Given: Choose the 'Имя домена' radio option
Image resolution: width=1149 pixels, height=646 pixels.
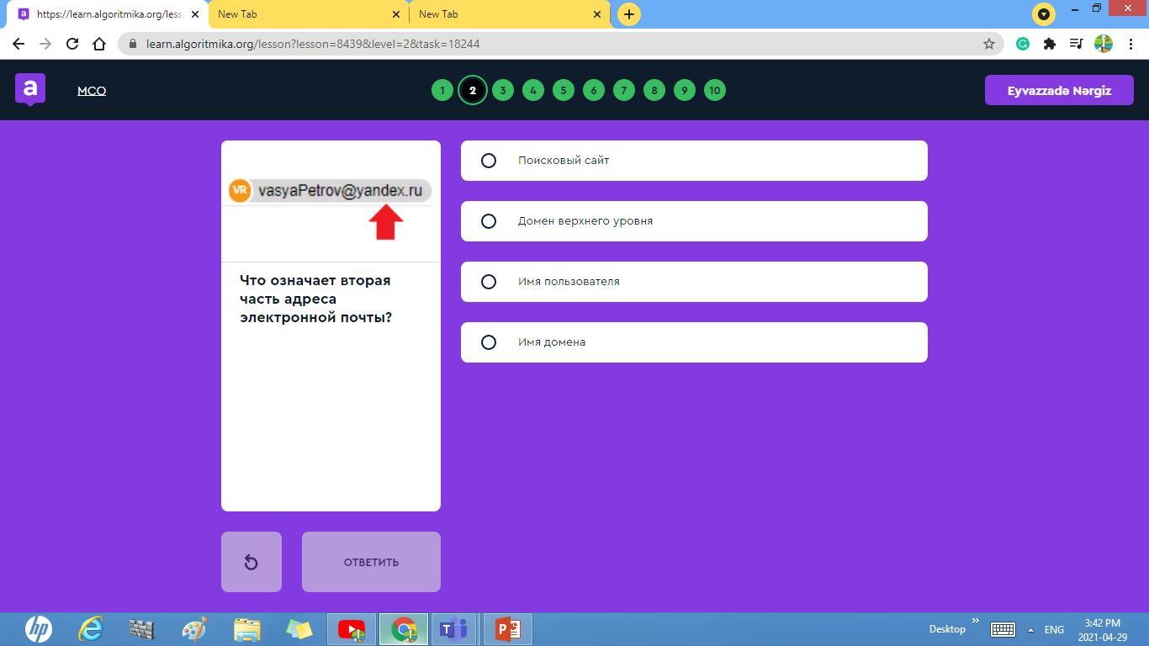Looking at the screenshot, I should pos(489,342).
